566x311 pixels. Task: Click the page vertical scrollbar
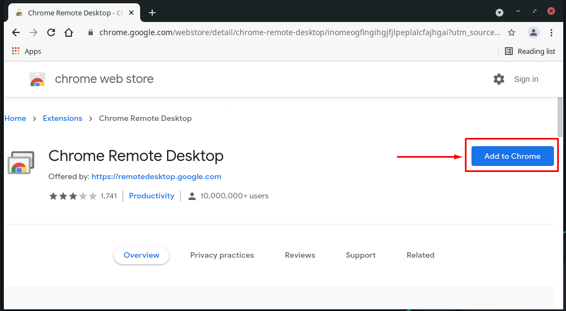coord(560,117)
